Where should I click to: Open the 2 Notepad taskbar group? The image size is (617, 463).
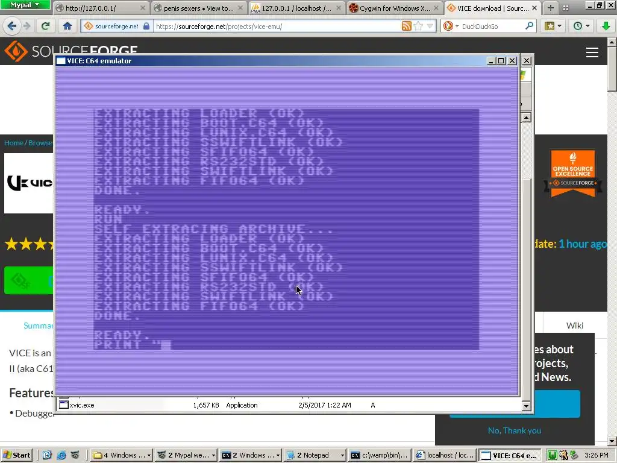coord(315,455)
